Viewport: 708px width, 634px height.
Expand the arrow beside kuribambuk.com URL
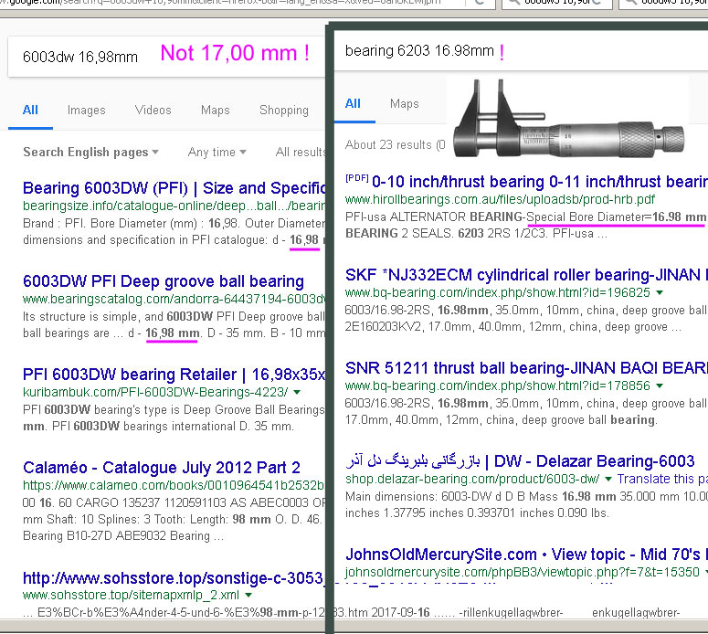(x=297, y=393)
